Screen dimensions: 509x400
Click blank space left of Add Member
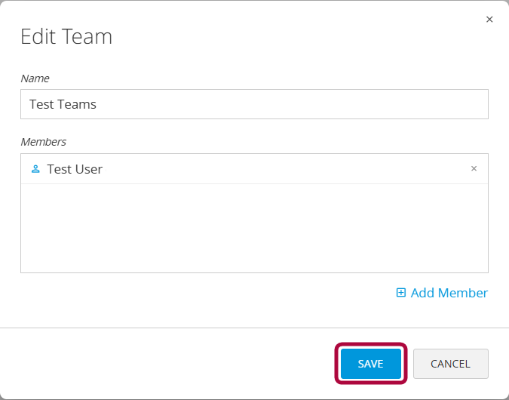pos(204,293)
